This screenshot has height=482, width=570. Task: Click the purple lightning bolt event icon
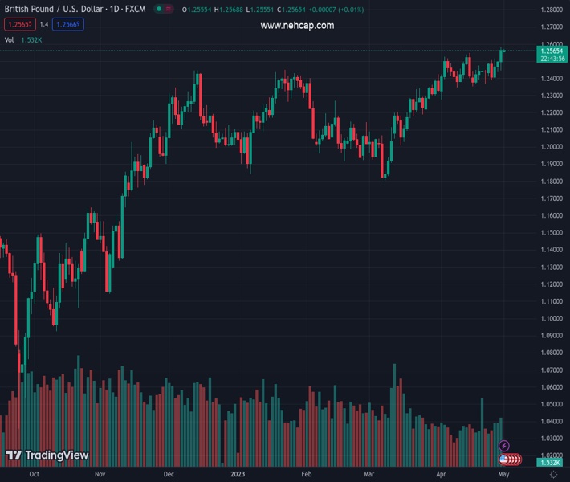pos(504,445)
